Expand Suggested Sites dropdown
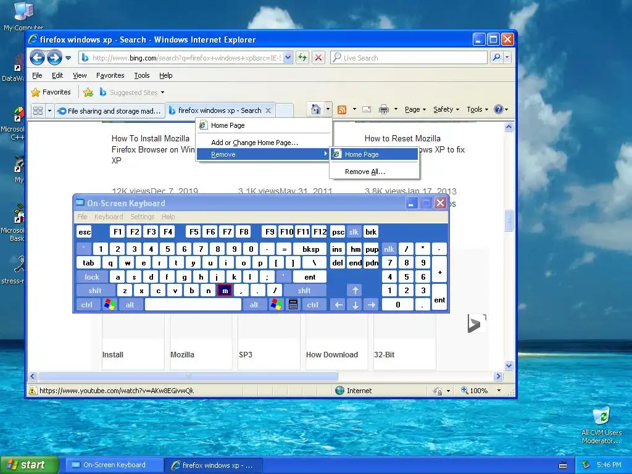 pyautogui.click(x=162, y=93)
